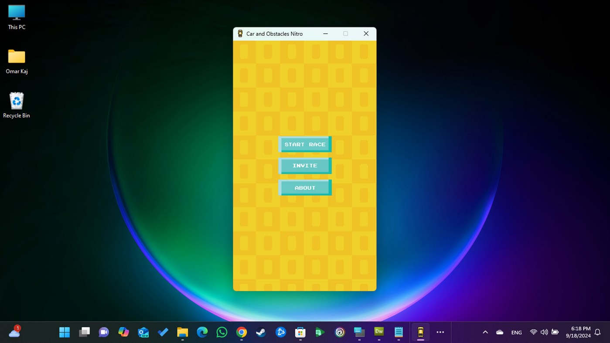Open Outlook (new) from the taskbar
Viewport: 610px width, 343px height.
tap(143, 332)
